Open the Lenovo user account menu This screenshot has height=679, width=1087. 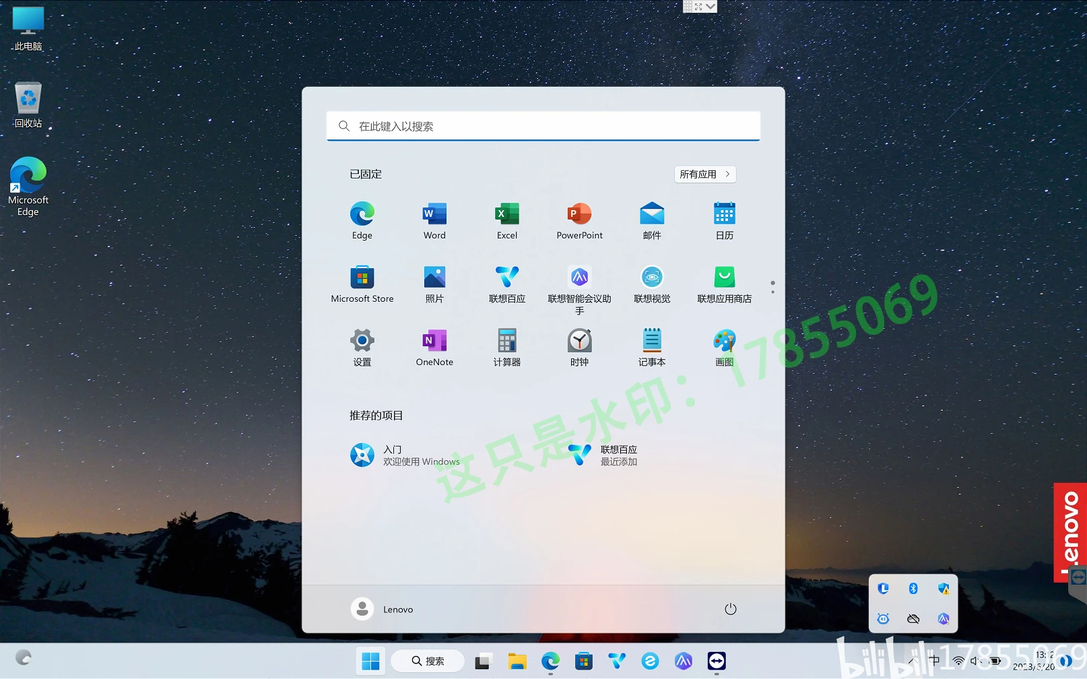click(383, 609)
